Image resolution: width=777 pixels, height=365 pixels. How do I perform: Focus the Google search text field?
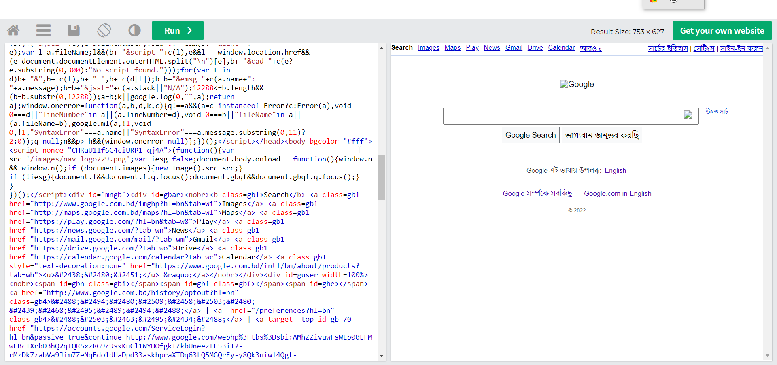563,116
